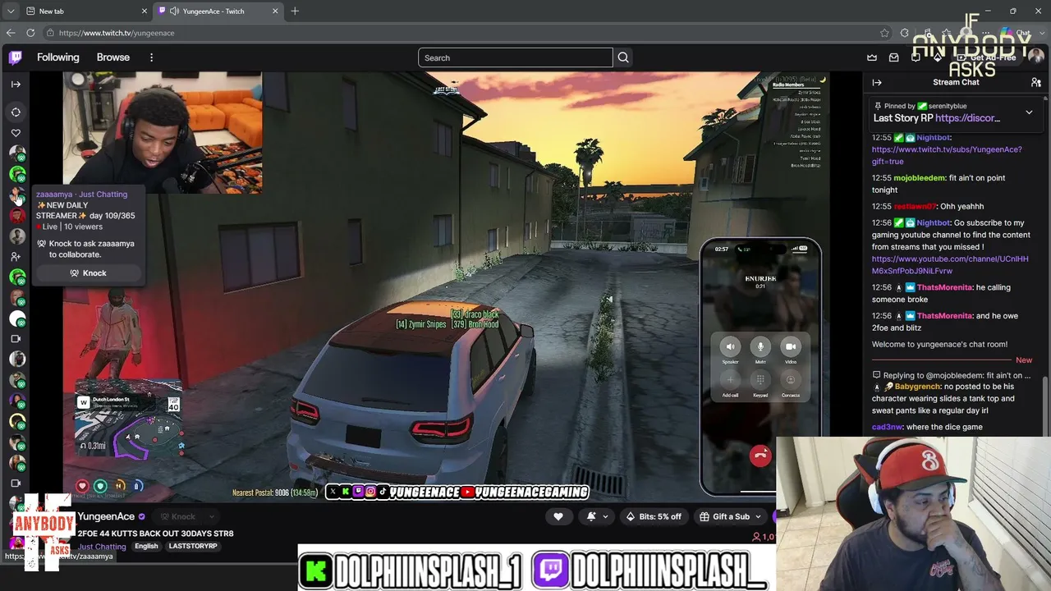Image resolution: width=1051 pixels, height=591 pixels.
Task: Expand the left followed channels sidebar
Action: point(16,84)
